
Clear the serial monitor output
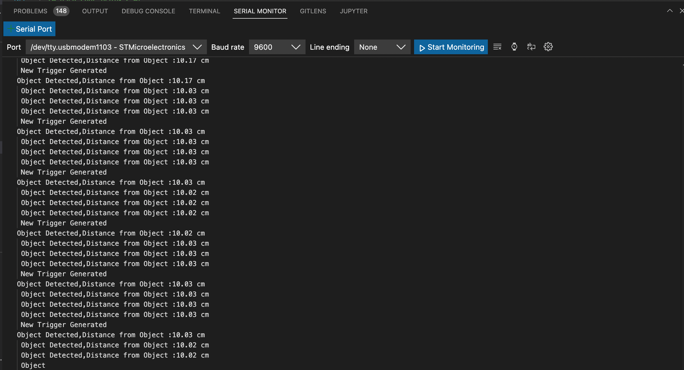[497, 47]
